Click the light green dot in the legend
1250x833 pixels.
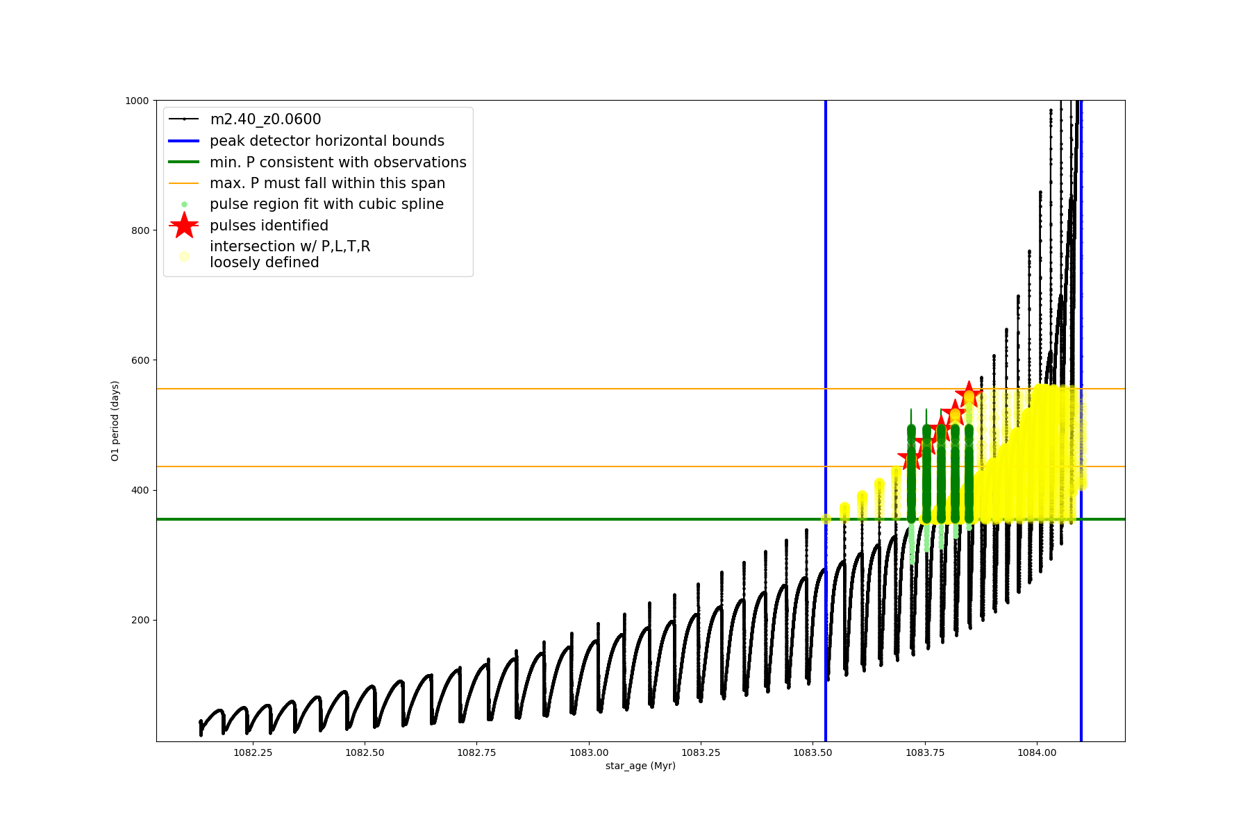point(184,204)
